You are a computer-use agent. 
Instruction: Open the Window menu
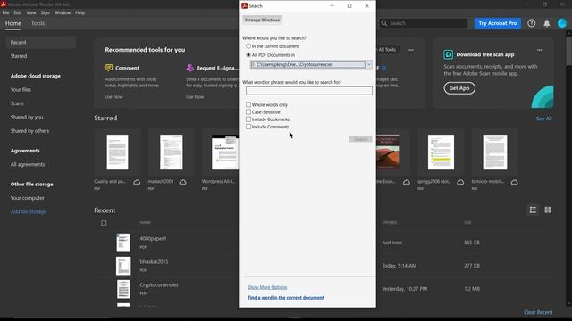[63, 12]
